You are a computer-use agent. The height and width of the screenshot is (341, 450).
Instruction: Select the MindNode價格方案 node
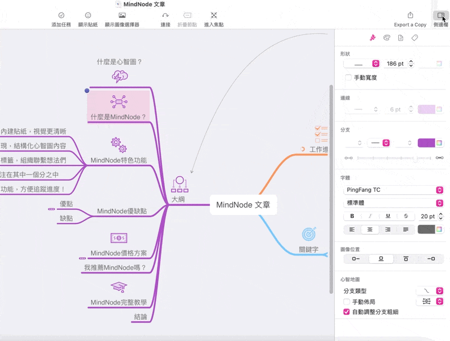[119, 253]
